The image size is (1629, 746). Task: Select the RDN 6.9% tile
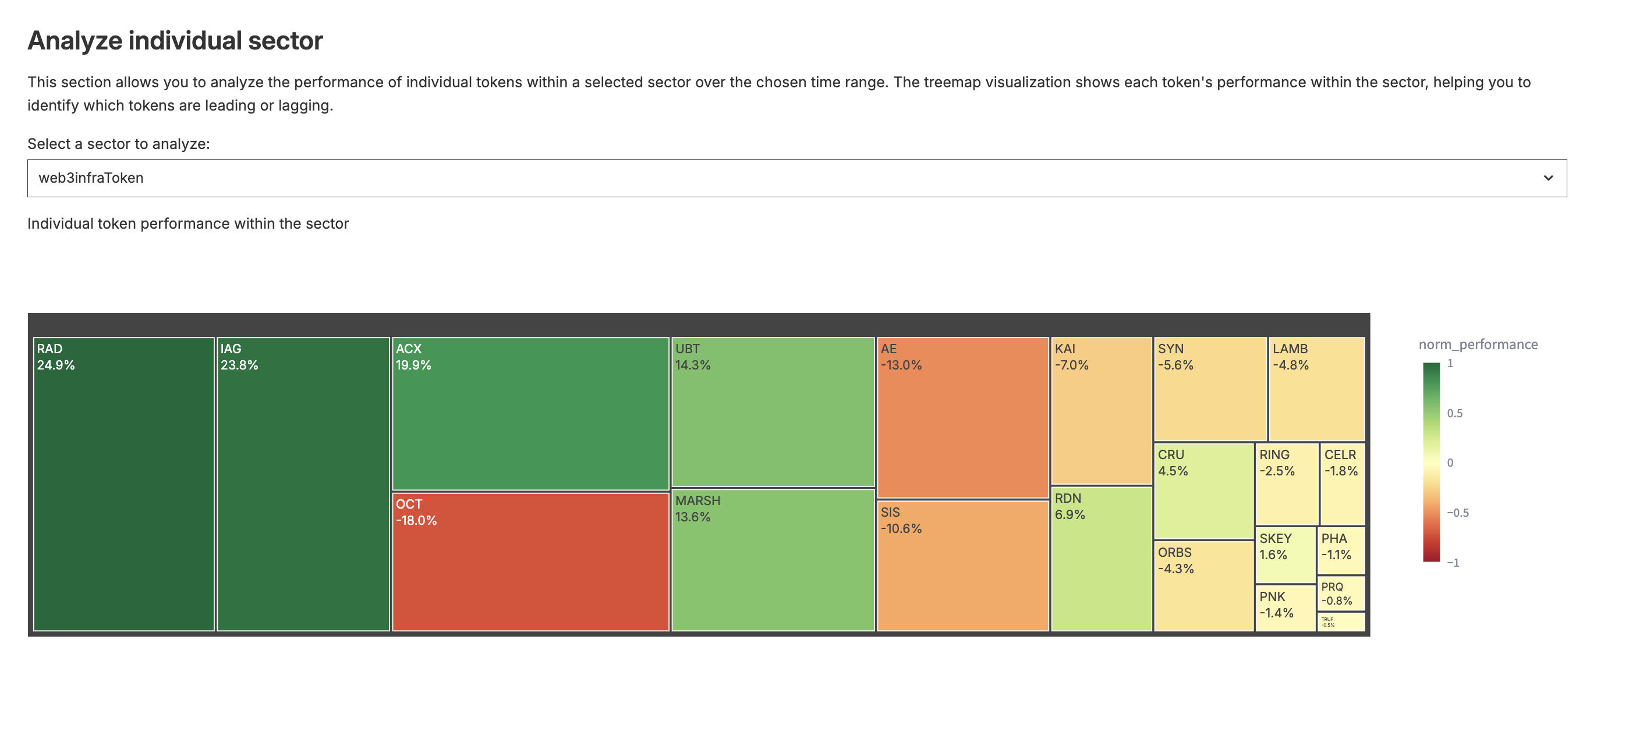coord(1101,559)
